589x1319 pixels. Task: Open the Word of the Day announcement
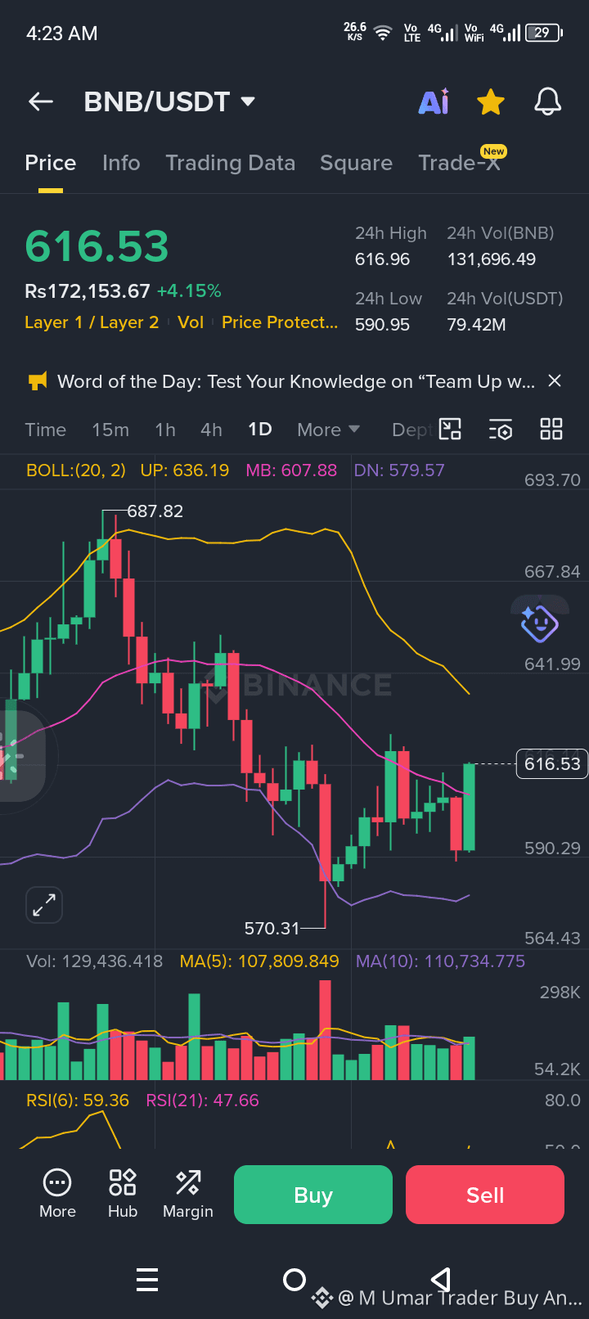pos(296,381)
